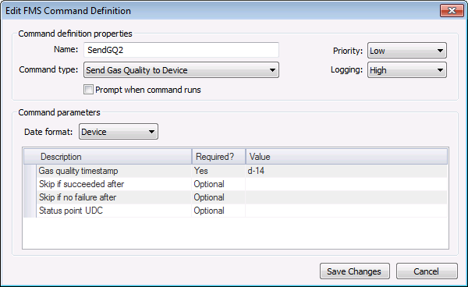The image size is (468, 287).
Task: Open the Logging dropdown set to High
Action: [407, 70]
